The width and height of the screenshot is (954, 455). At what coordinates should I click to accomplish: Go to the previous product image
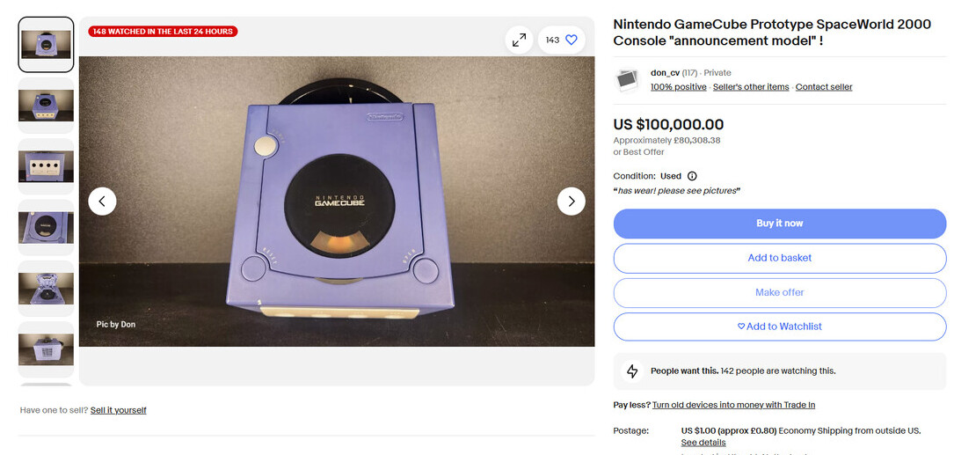[102, 202]
